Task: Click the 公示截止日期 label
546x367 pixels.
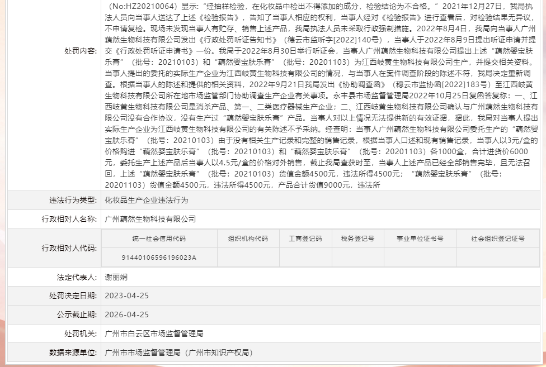Action: click(77, 315)
